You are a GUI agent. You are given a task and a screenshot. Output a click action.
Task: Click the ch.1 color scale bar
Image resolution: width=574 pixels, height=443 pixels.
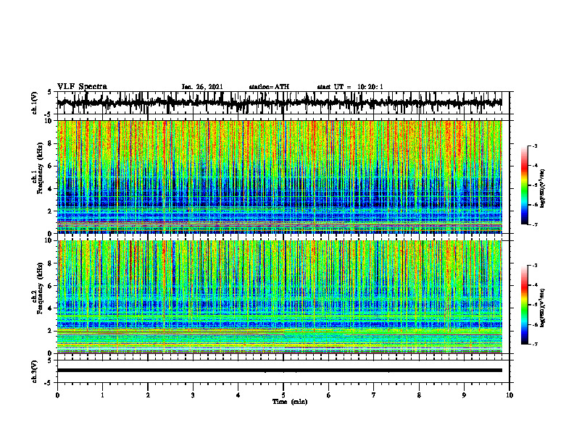point(524,185)
